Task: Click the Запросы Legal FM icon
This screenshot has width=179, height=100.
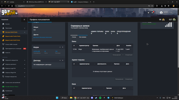Action: (x=3, y=68)
